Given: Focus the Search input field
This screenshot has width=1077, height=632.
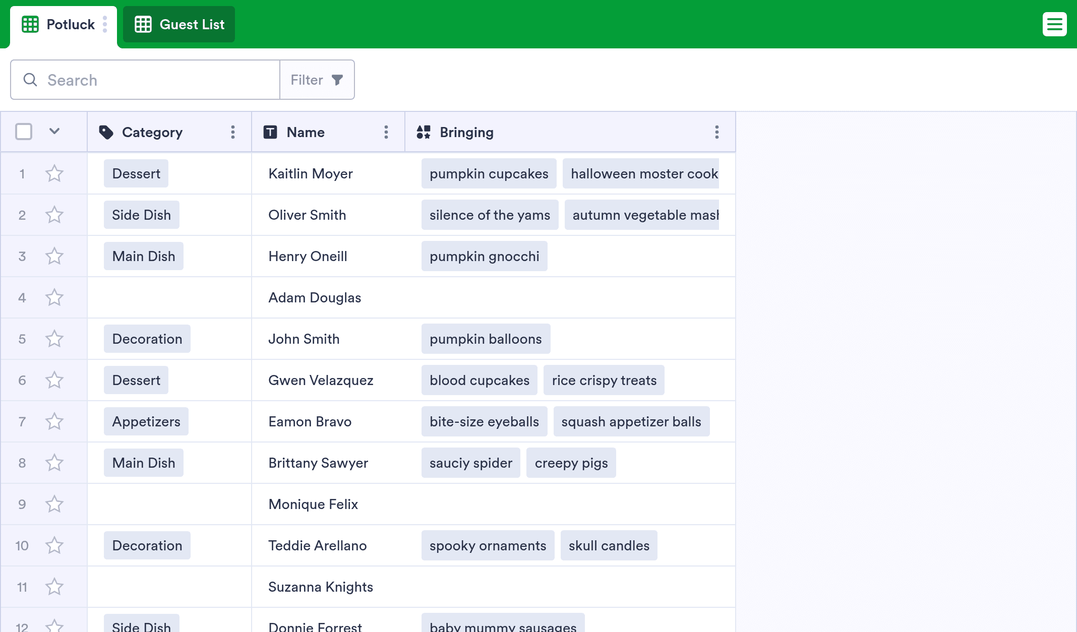Looking at the screenshot, I should [145, 80].
